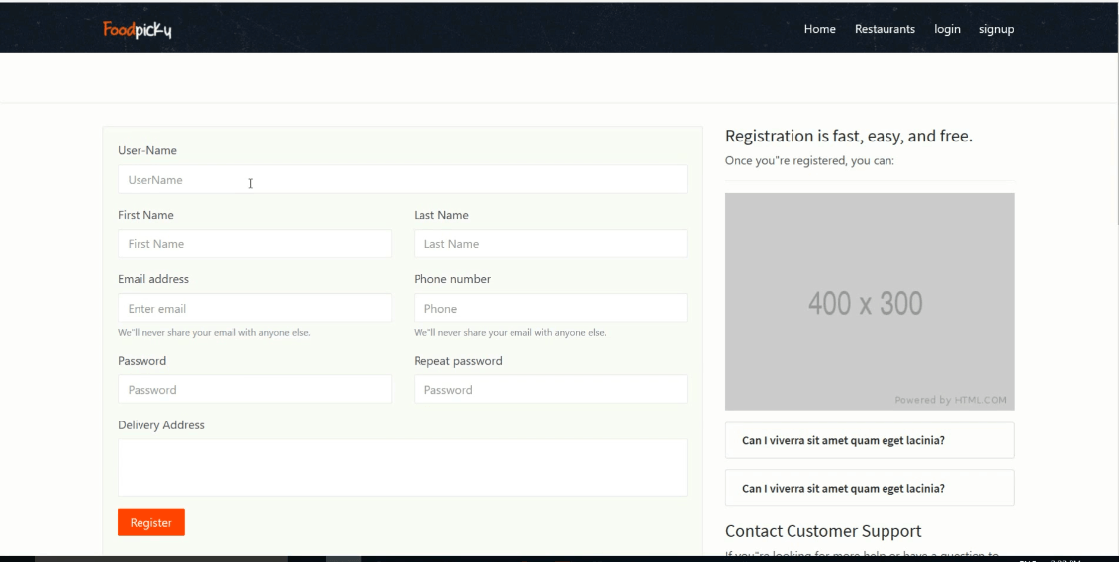The image size is (1119, 562).
Task: Click inside the Delivery Address text area
Action: (402, 467)
